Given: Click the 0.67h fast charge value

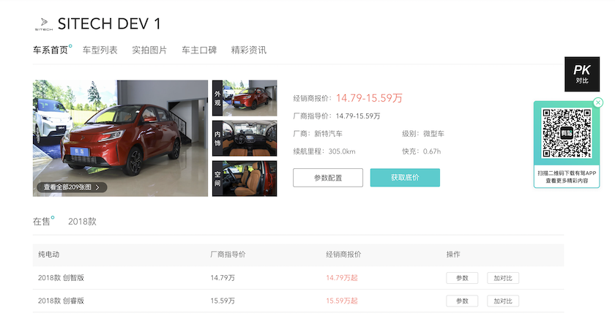Looking at the screenshot, I should click(432, 151).
